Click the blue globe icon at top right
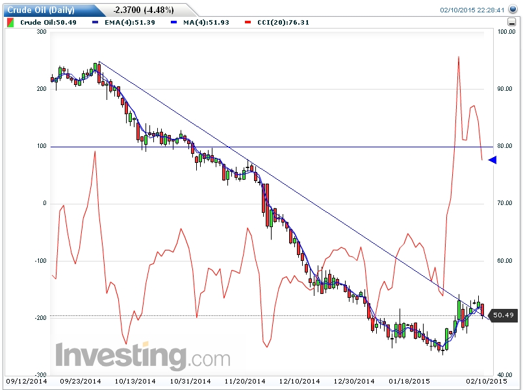523x390 pixels. coord(513,9)
